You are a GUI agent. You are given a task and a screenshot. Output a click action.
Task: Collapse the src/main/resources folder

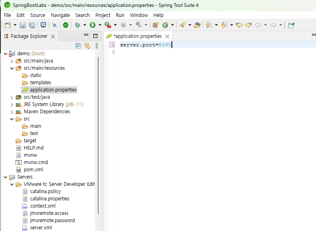pyautogui.click(x=12, y=68)
